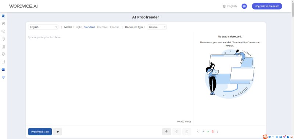Image resolution: width=294 pixels, height=139 pixels.
Task: Click the green double-check accept-all icon
Action: point(208,132)
